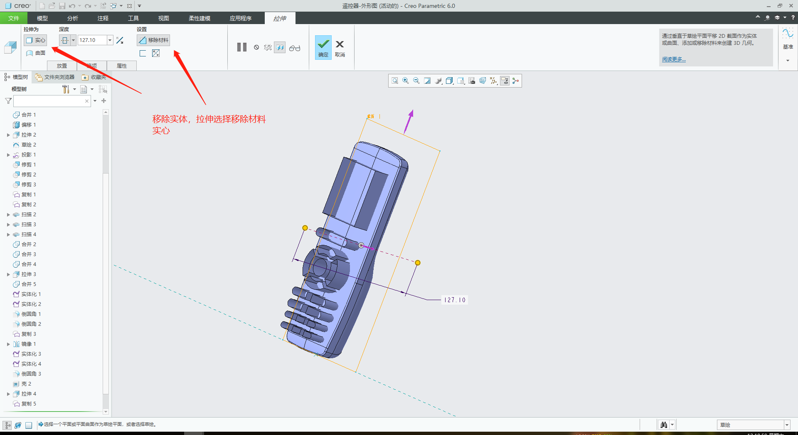Open the depth value 127.10 dropdown
Screen dimensions: 798x435
(110, 40)
